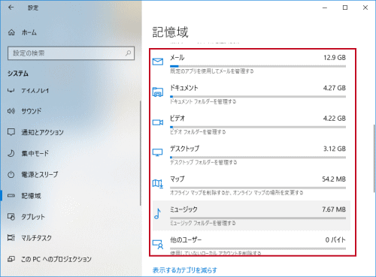
Task: Click the power icon in the sidebar
Action: pyautogui.click(x=11, y=174)
